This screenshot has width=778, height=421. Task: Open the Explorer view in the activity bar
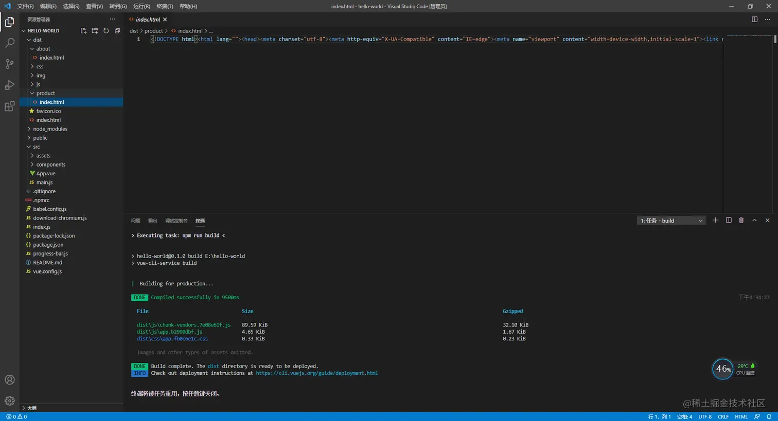pyautogui.click(x=9, y=22)
